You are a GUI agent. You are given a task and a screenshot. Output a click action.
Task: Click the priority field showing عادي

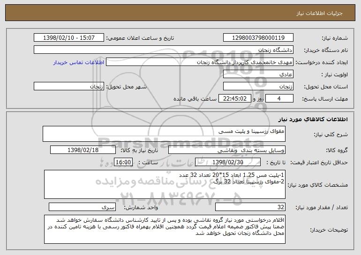(258, 74)
